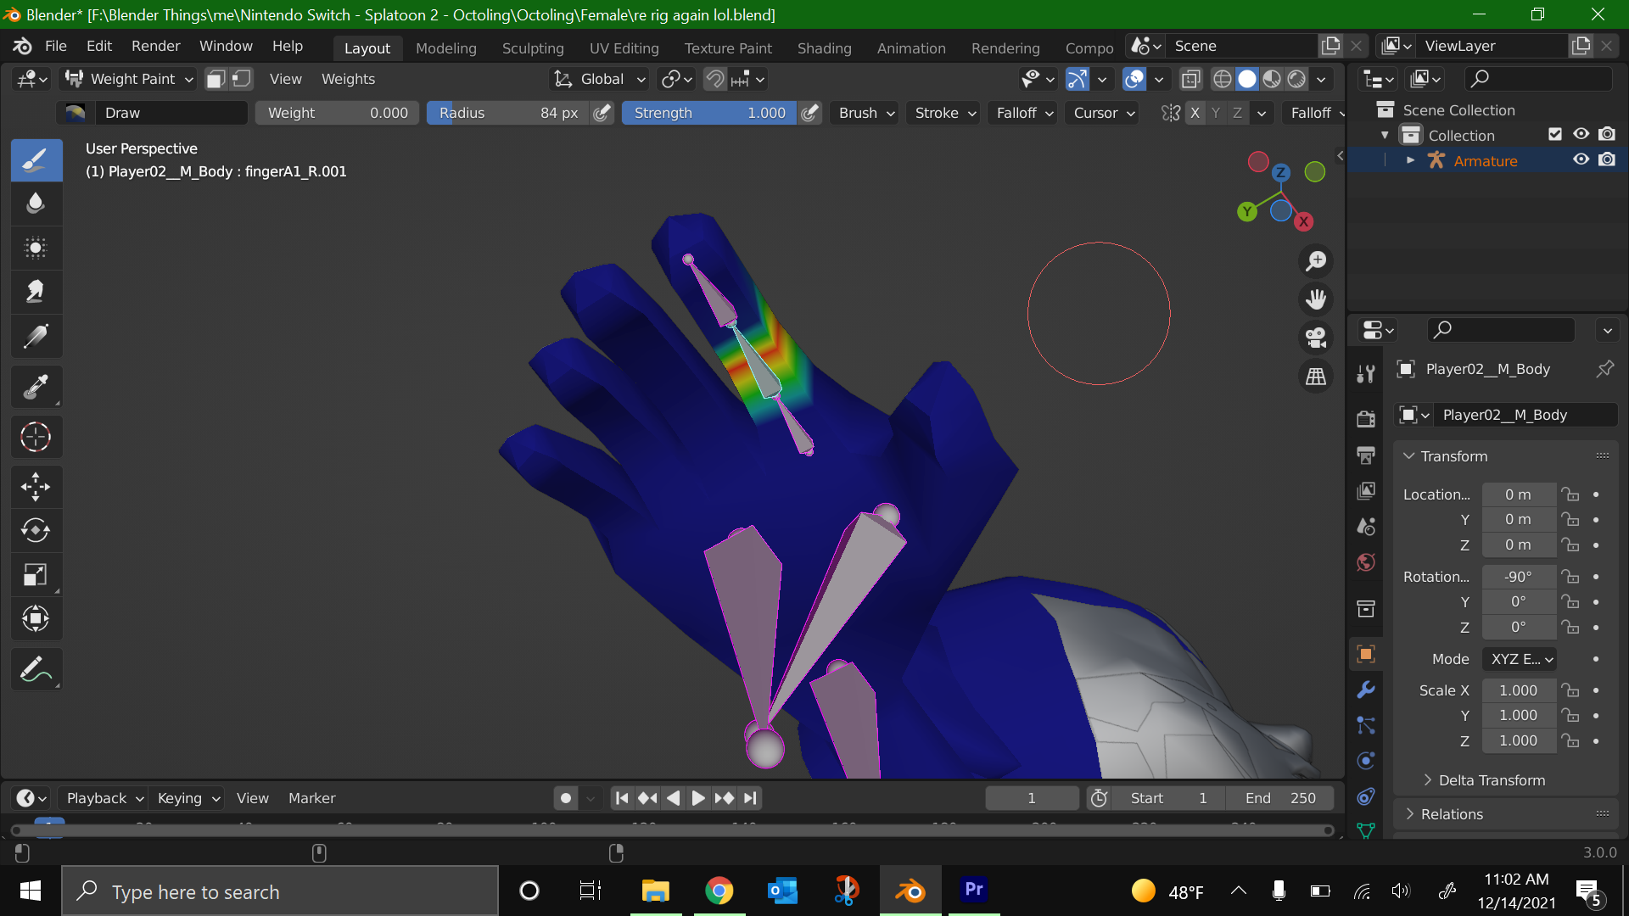The height and width of the screenshot is (916, 1629).
Task: Switch to the UV Editing workspace tab
Action: pyautogui.click(x=624, y=48)
